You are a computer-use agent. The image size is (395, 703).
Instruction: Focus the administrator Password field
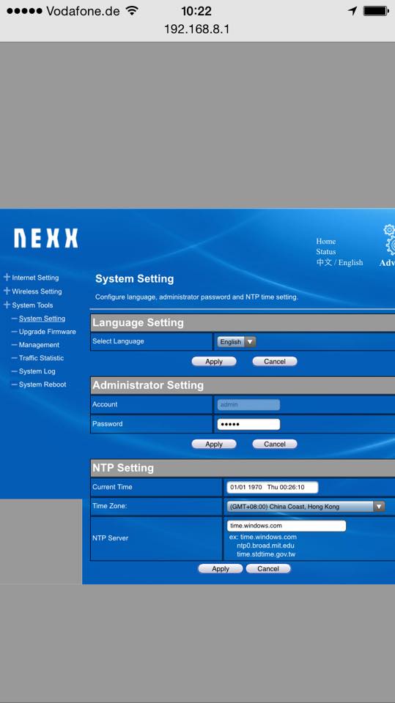point(248,424)
